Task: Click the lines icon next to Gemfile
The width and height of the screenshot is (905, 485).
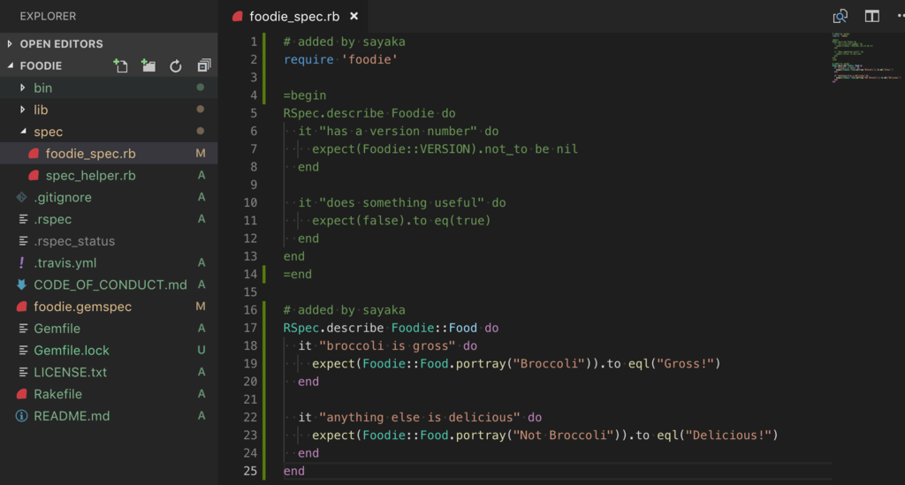Action: (x=23, y=329)
